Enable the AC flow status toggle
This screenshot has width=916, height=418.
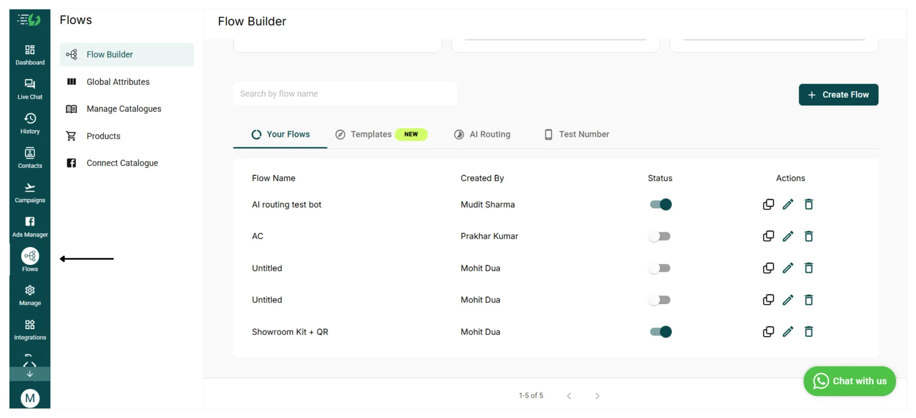[660, 236]
